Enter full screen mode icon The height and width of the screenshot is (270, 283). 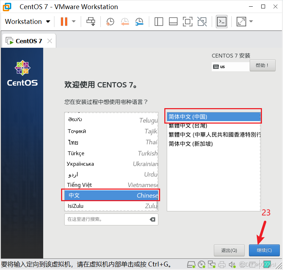187,21
